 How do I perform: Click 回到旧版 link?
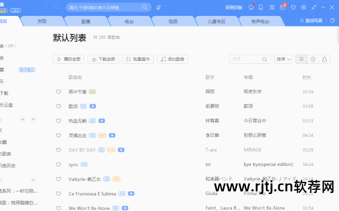point(234,7)
